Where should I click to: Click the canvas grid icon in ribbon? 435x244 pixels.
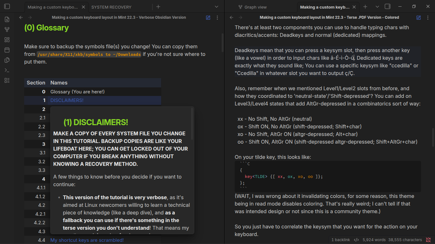pos(7,40)
